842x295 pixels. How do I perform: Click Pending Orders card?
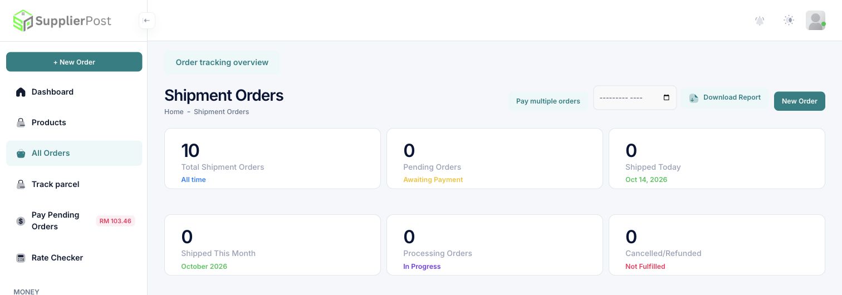pyautogui.click(x=495, y=159)
